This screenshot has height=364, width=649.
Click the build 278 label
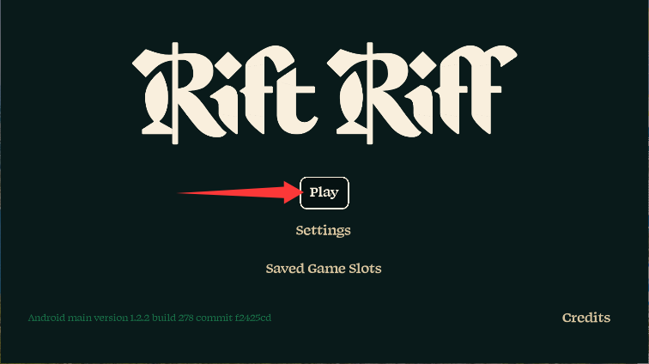point(173,318)
